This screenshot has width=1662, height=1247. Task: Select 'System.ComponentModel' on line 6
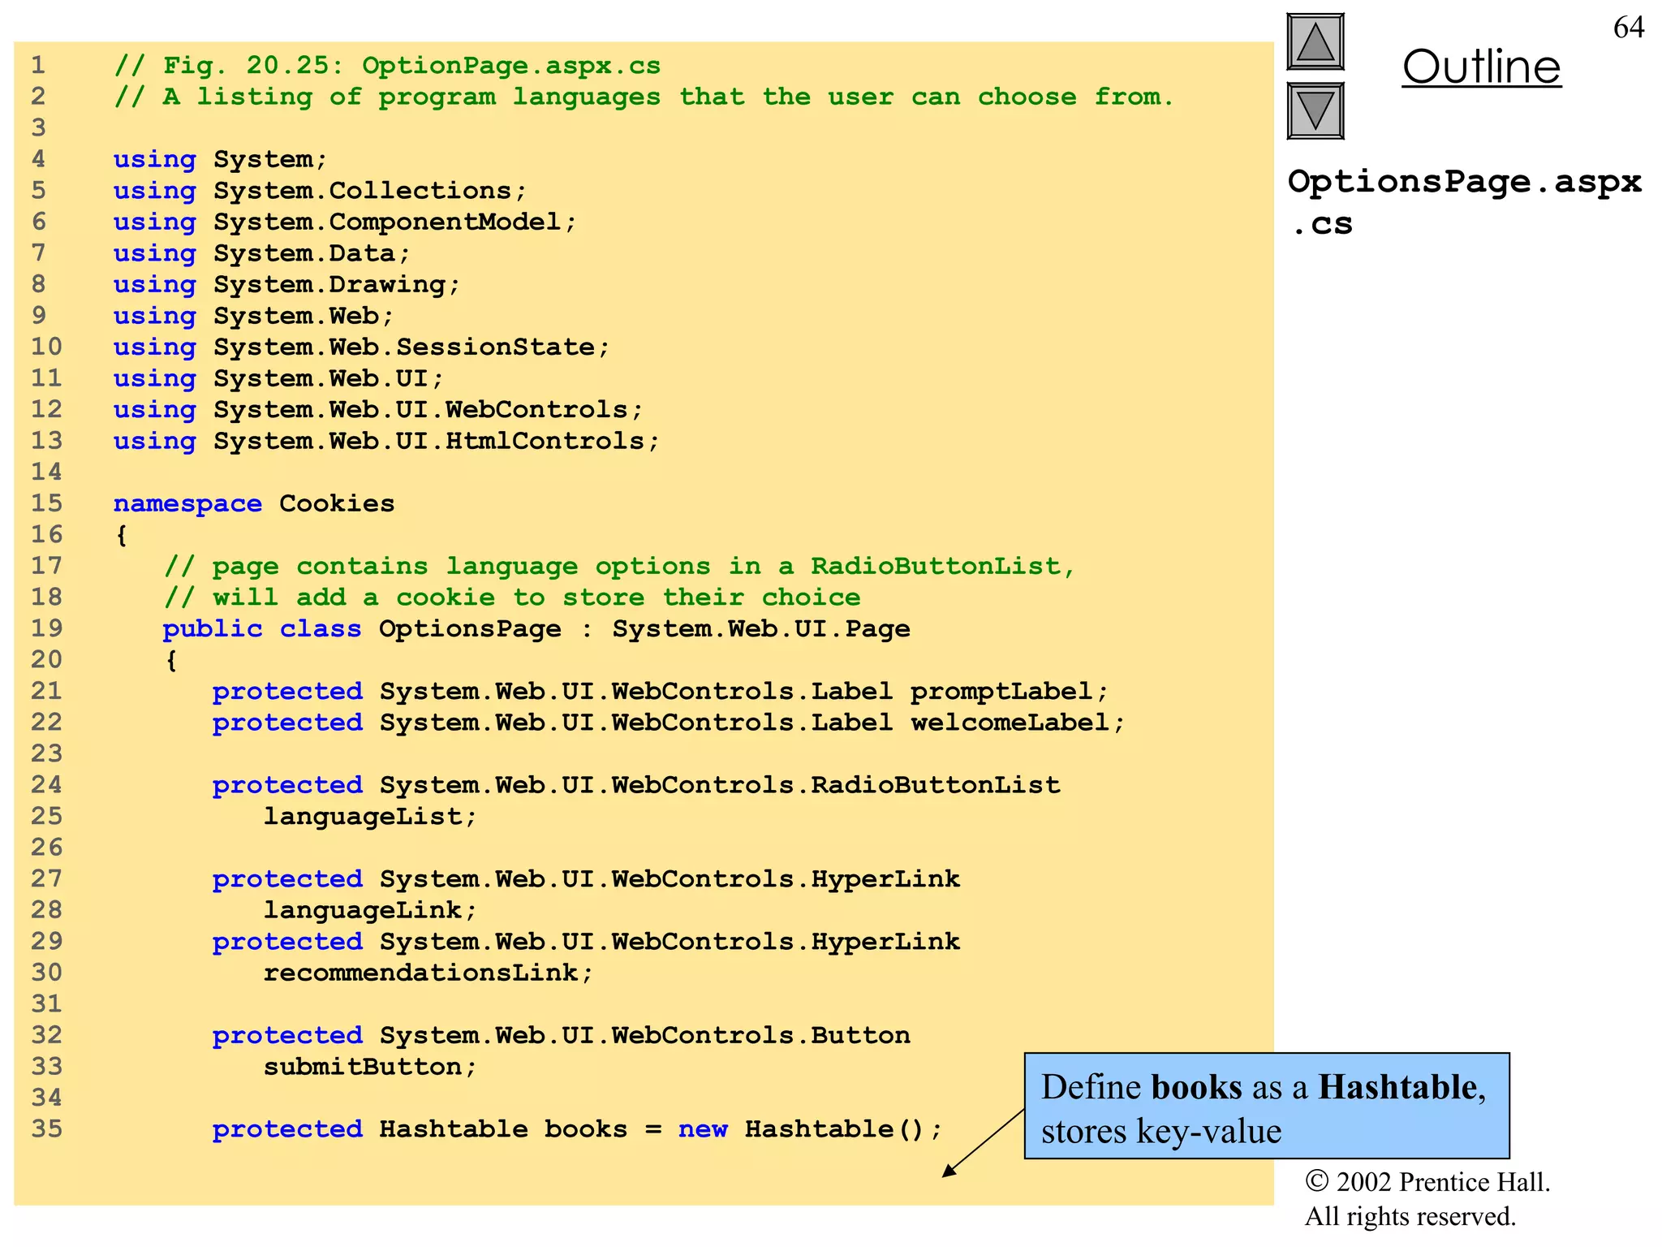(x=394, y=222)
